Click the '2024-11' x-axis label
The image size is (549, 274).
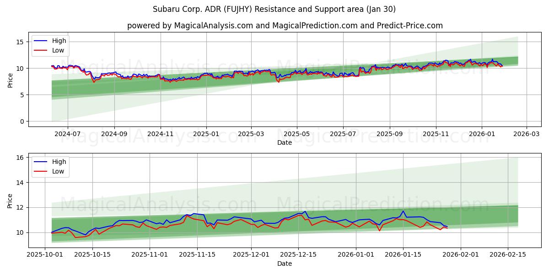(161, 134)
